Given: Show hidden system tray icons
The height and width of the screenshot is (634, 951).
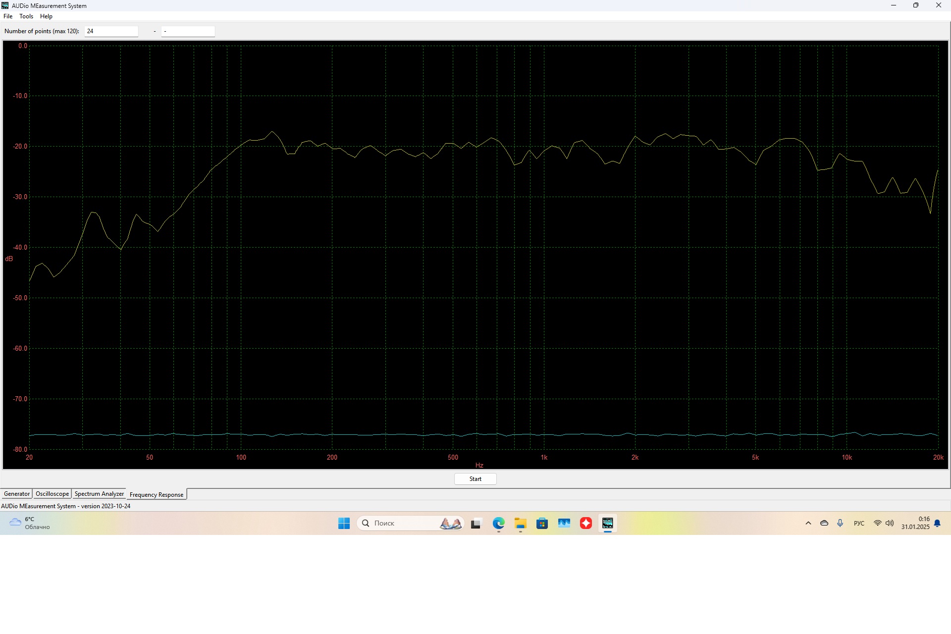Looking at the screenshot, I should click(x=808, y=523).
